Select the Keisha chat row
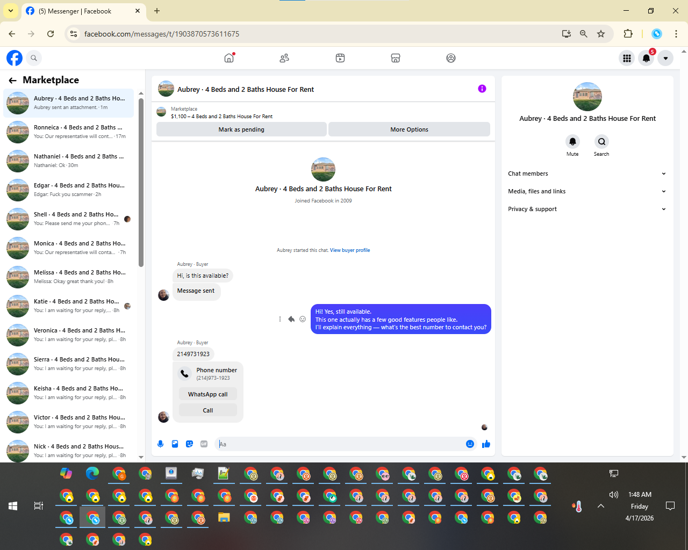Screen dimensions: 688x550 tap(69, 393)
